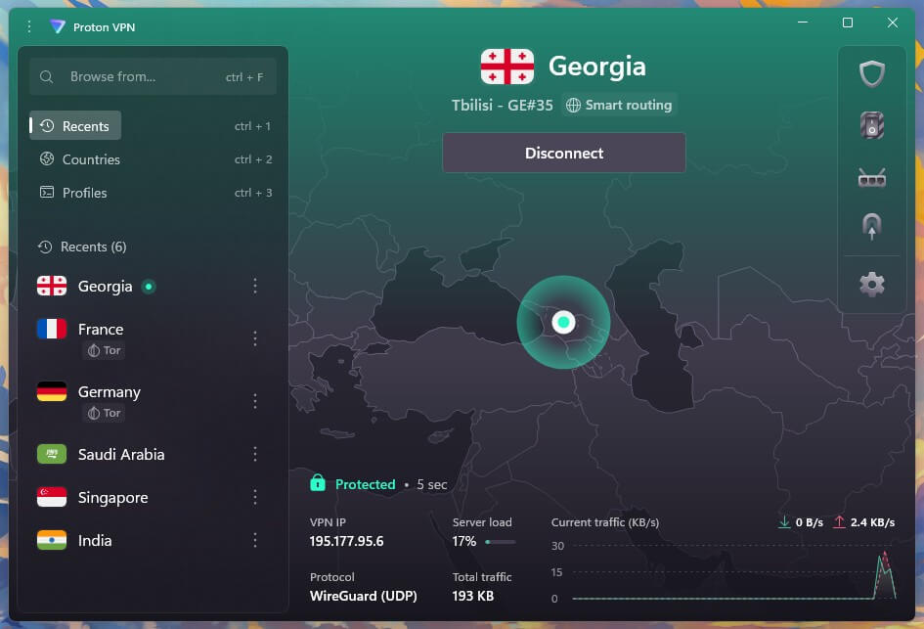
Task: Click the server load progress bar
Action: pos(501,541)
